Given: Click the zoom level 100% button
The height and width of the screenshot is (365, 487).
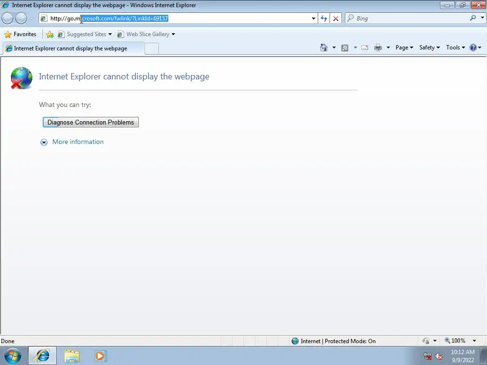Looking at the screenshot, I should tap(455, 341).
